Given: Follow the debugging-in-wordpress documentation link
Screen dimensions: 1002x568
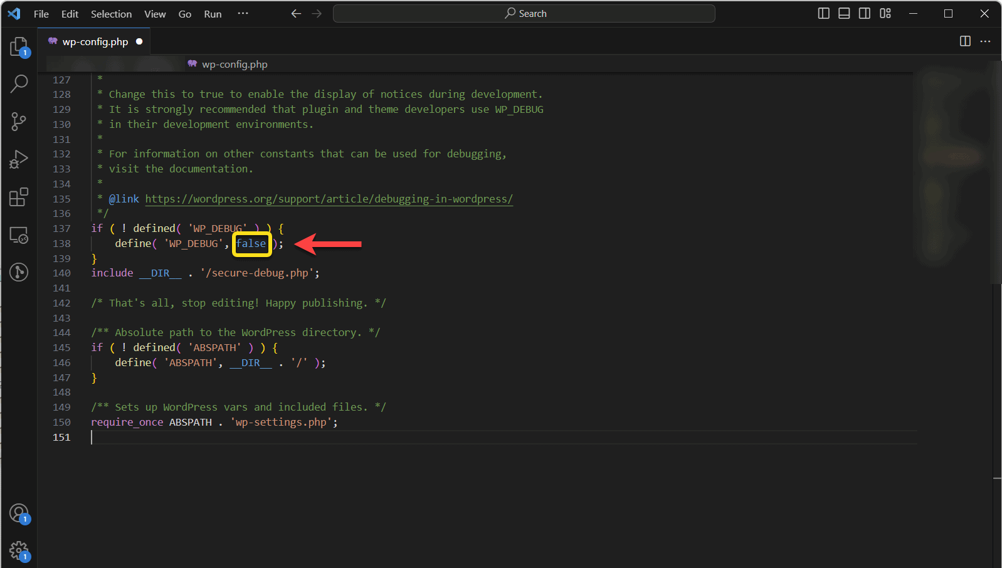Looking at the screenshot, I should 329,199.
